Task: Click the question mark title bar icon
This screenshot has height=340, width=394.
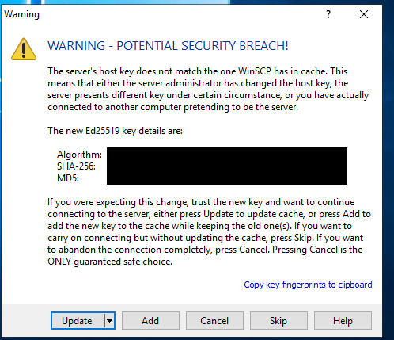Action: (328, 14)
